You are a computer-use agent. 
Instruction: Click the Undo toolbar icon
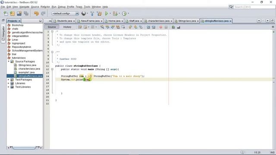click(36, 13)
